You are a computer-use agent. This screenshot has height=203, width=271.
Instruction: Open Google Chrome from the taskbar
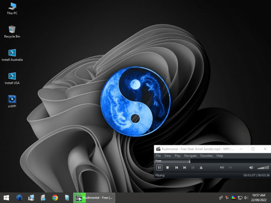tap(55, 198)
